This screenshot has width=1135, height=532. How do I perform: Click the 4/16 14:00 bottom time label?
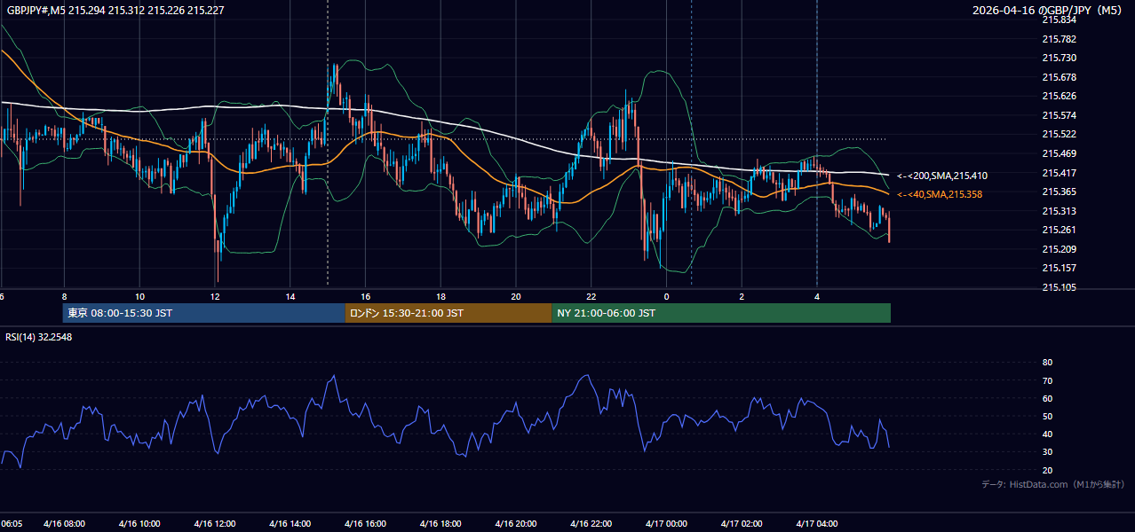pyautogui.click(x=290, y=524)
